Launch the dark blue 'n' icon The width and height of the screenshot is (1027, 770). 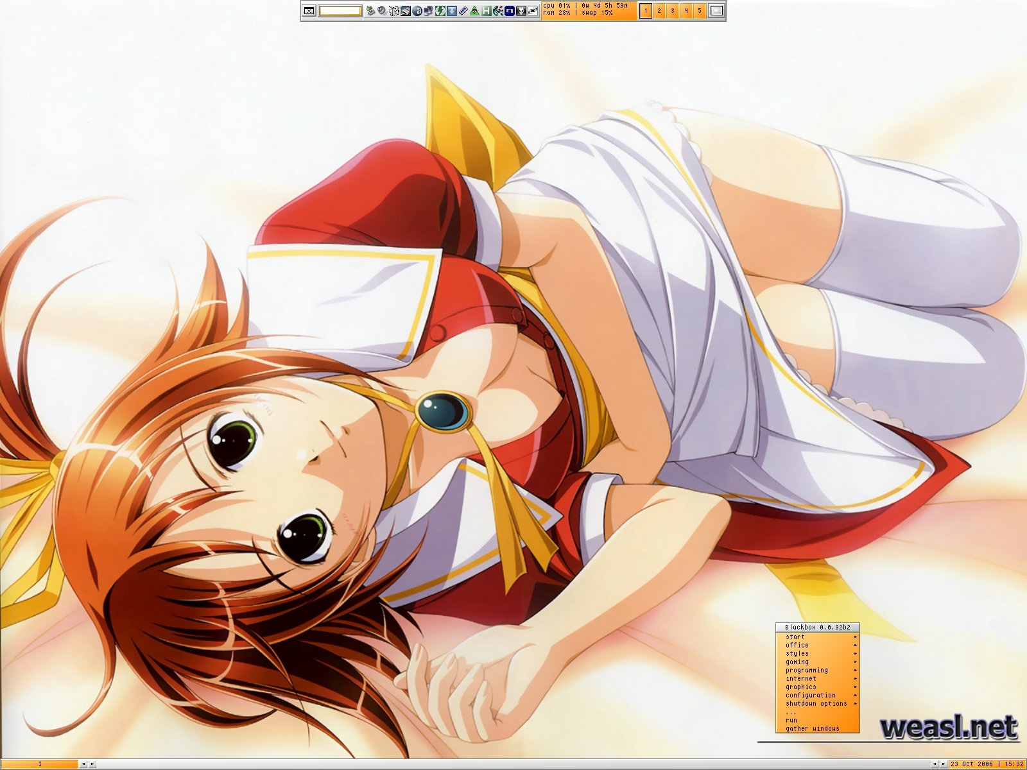pos(510,11)
